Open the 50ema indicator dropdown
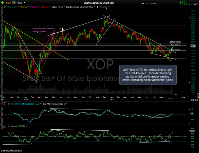Screen dimensions: 199x153 (x=28, y=7)
